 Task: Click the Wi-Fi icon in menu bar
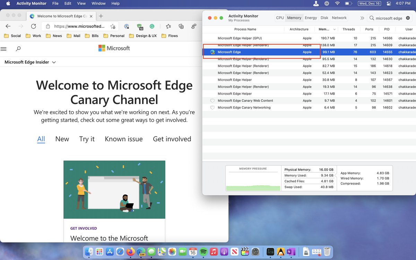click(x=337, y=3)
